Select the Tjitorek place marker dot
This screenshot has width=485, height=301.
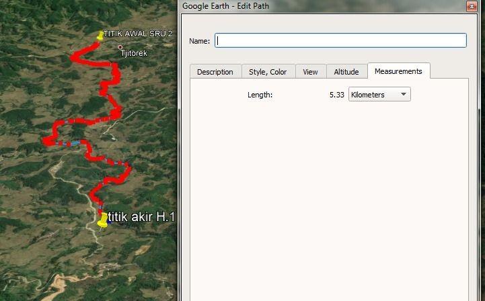click(120, 47)
